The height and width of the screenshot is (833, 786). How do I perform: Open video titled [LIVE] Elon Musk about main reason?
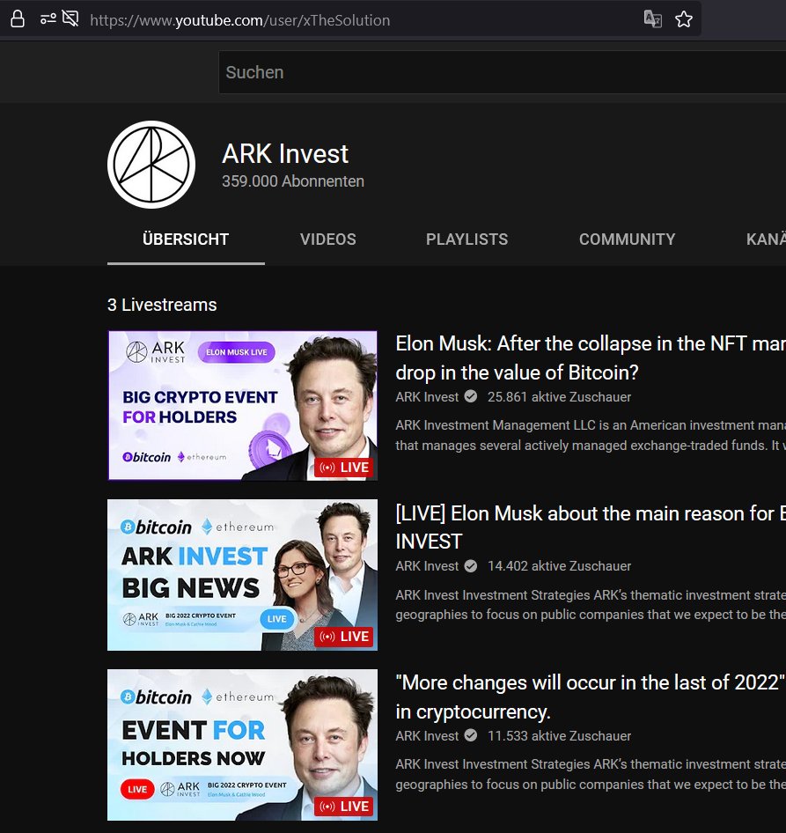[x=591, y=527]
